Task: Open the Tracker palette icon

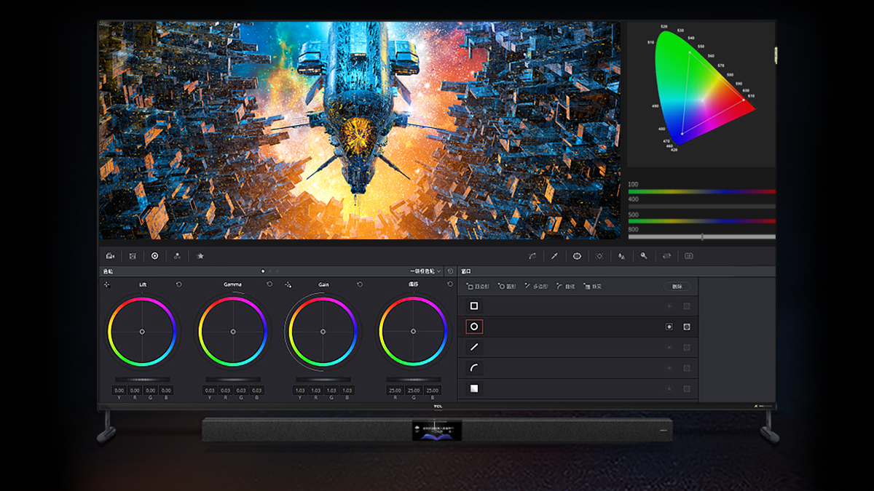Action: [x=599, y=256]
